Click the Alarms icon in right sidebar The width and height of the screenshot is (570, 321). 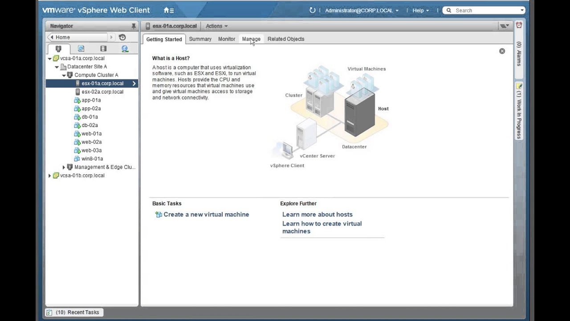(x=519, y=25)
